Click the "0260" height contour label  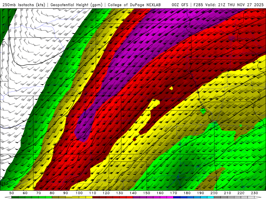click(4, 183)
